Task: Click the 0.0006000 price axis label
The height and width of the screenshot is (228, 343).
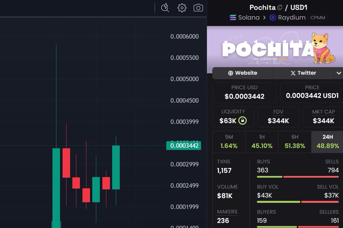Action: point(184,36)
